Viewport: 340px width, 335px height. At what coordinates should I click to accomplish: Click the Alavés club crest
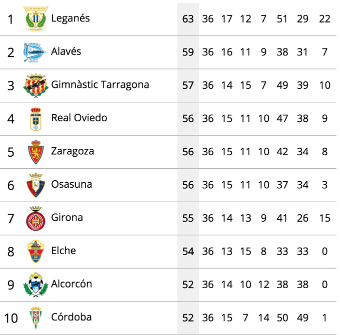(x=35, y=52)
